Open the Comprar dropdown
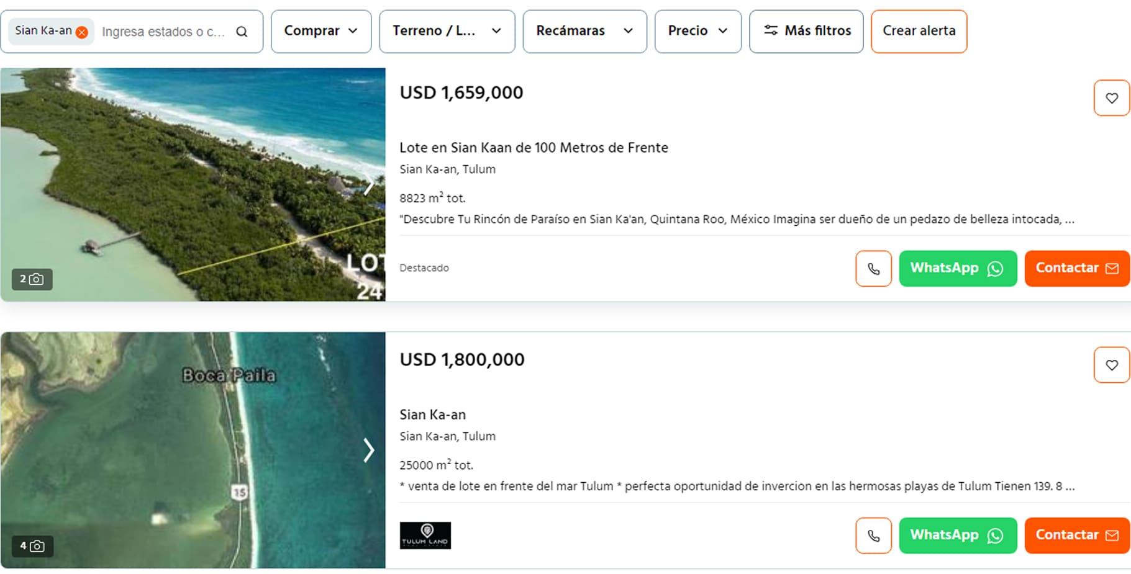This screenshot has height=574, width=1131. point(320,31)
